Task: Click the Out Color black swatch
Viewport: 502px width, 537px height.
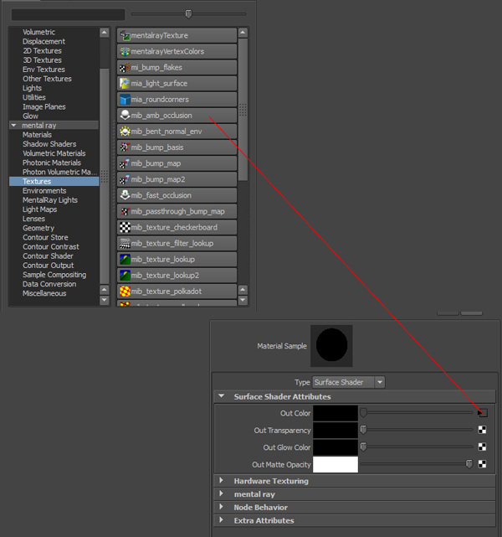Action: 336,413
